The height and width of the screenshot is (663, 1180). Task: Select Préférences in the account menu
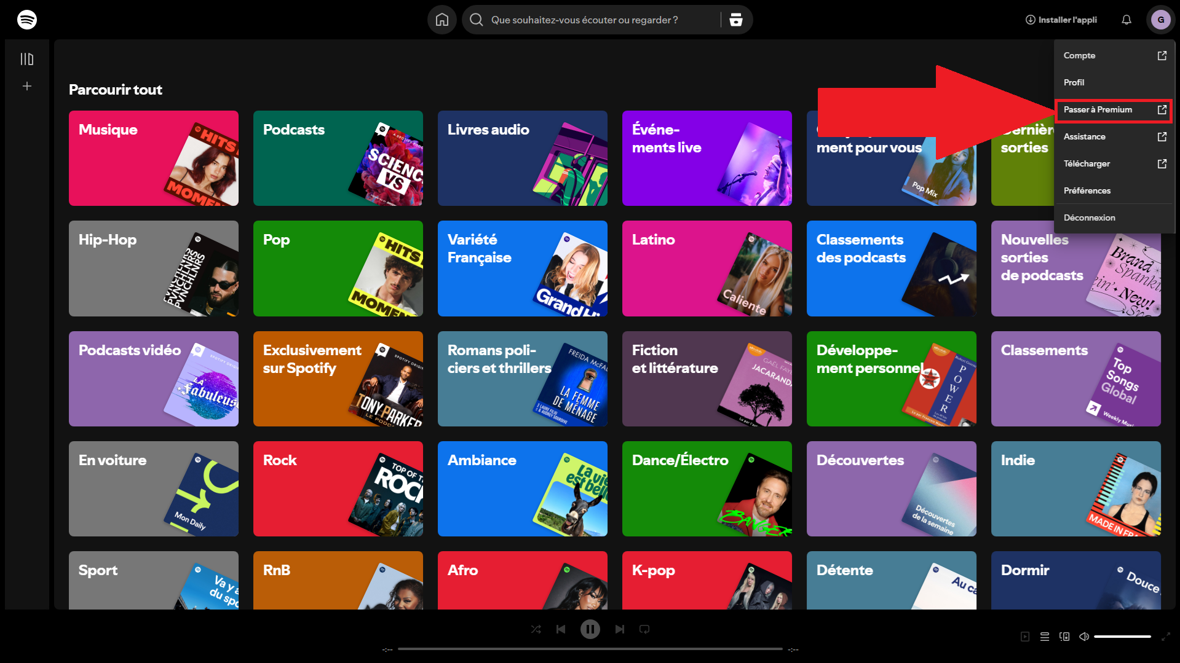click(1087, 190)
